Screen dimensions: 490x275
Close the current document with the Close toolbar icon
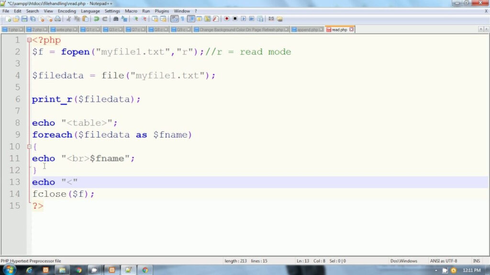click(x=41, y=19)
